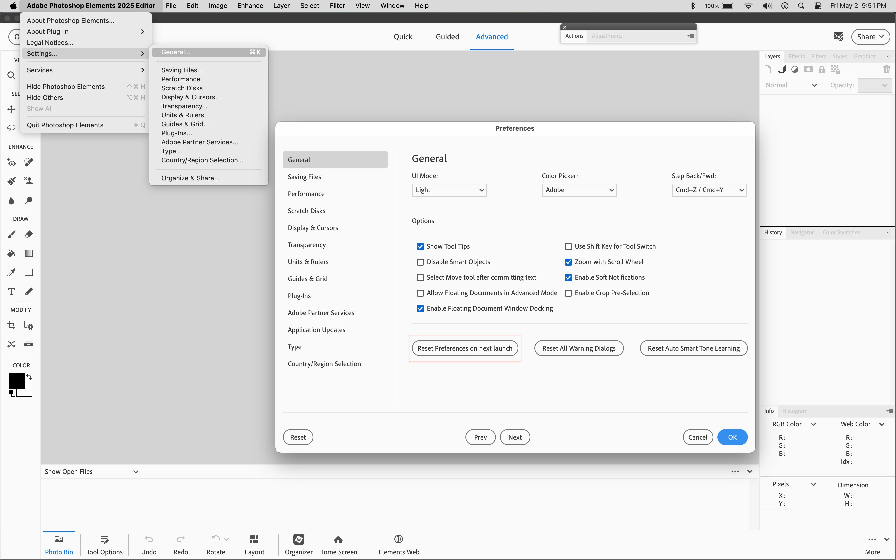
Task: Select the Paint Bucket tool
Action: coord(11,254)
